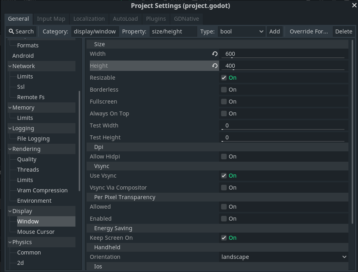358x272 pixels.
Task: Enable the Fullscreen option
Action: point(224,102)
